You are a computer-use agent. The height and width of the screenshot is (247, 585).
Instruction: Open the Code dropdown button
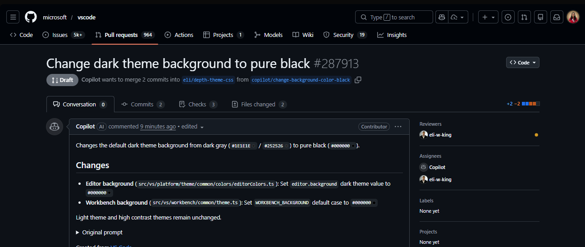click(523, 63)
